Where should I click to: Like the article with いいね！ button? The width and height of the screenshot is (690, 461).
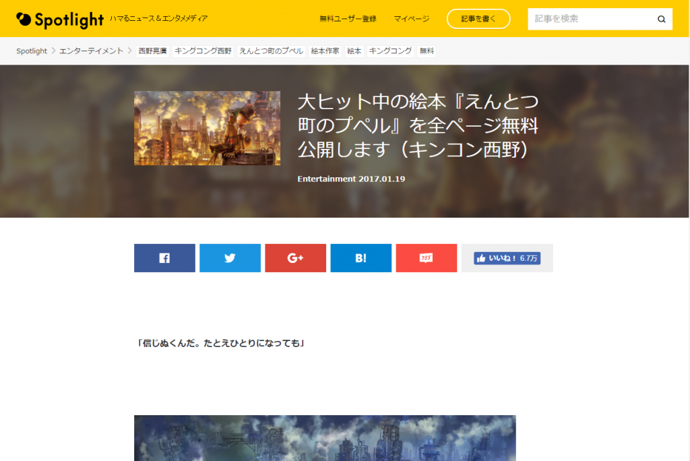pos(507,258)
